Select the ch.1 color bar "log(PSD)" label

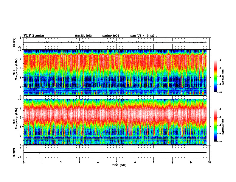coord(223,78)
